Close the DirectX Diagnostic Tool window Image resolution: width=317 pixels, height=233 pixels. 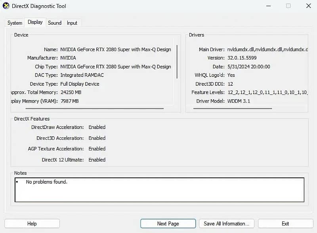(x=309, y=6)
